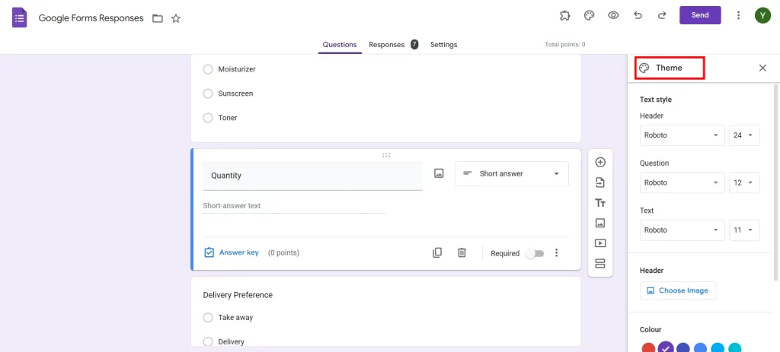Open the Header font size 24 dropdown
Image resolution: width=780 pixels, height=352 pixels.
coord(744,135)
